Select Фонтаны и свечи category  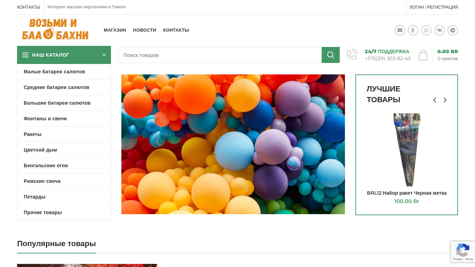pyautogui.click(x=64, y=119)
